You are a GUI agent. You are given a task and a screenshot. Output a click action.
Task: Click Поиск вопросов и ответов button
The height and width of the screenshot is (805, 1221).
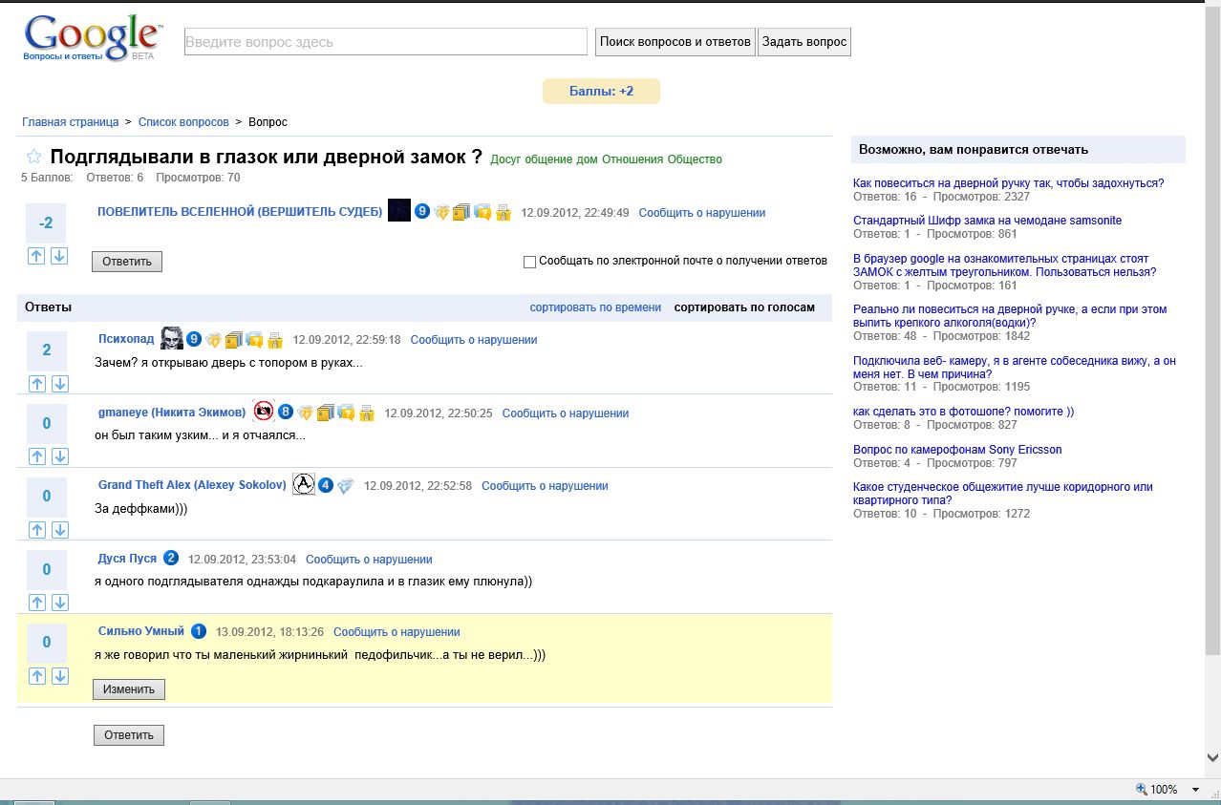coord(675,42)
